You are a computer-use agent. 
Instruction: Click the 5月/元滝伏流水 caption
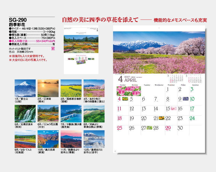(x=24, y=126)
